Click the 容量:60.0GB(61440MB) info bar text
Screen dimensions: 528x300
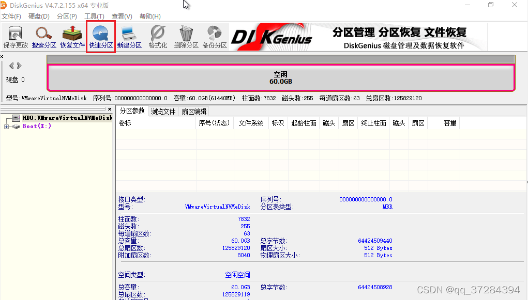point(204,98)
